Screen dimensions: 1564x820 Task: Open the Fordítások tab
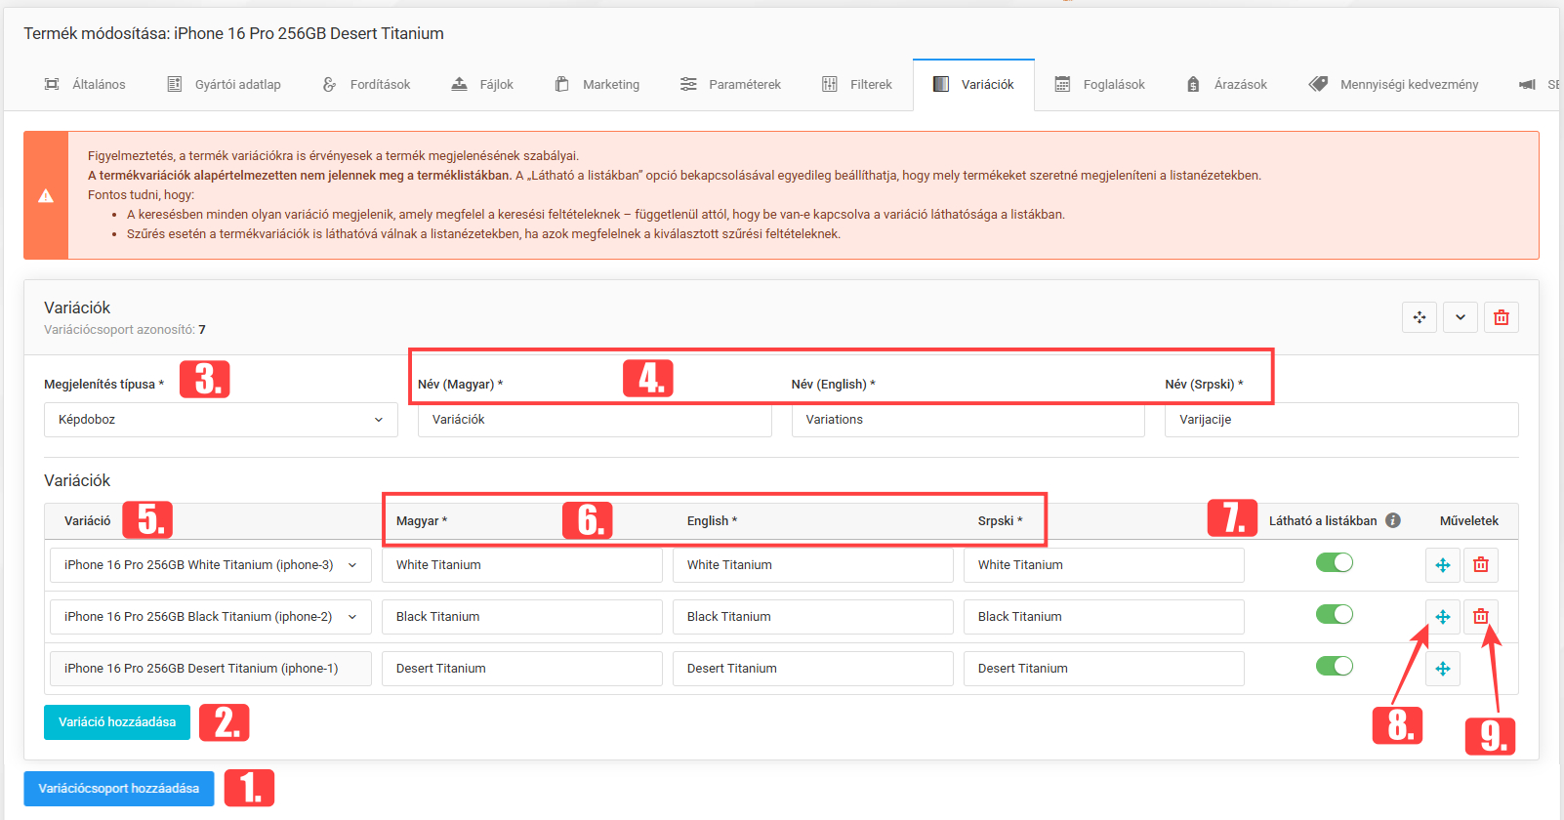(x=367, y=85)
